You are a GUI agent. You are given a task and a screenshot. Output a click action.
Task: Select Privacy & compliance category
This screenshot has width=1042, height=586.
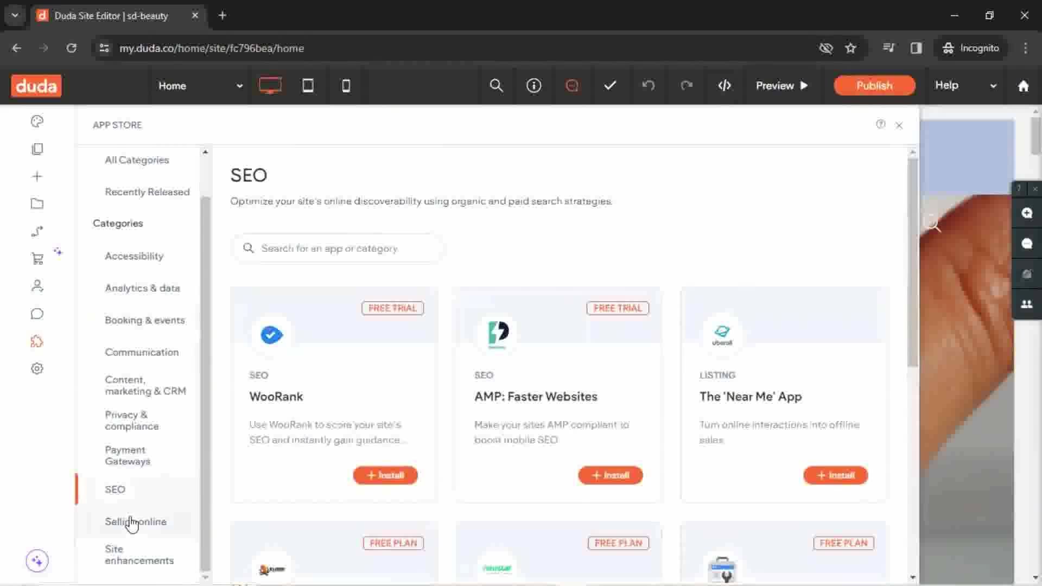131,421
